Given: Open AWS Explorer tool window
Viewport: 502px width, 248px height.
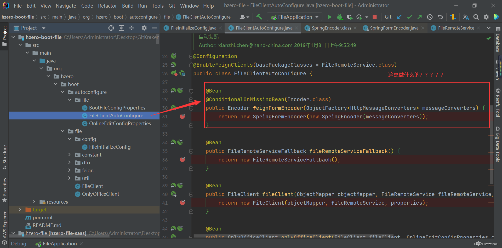Looking at the screenshot, I should tap(4, 228).
